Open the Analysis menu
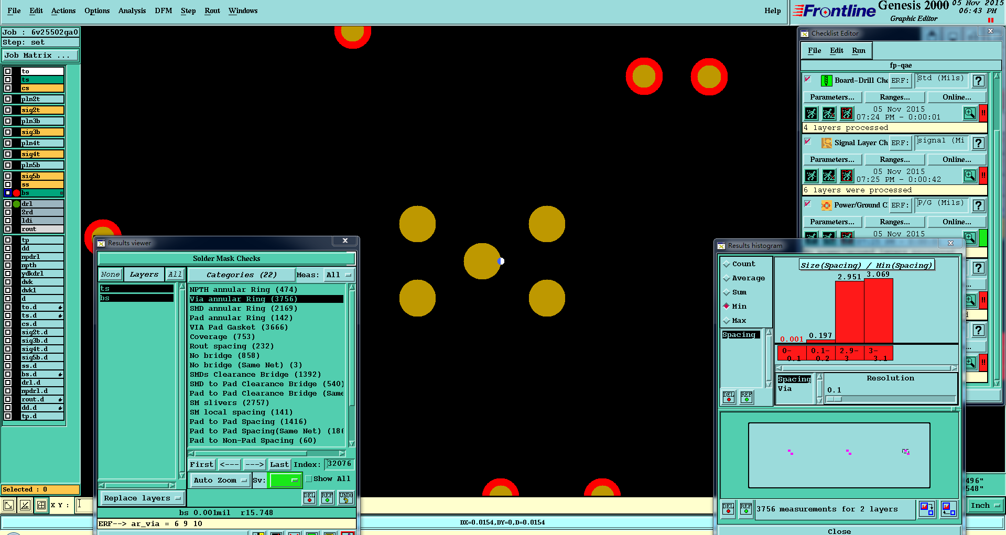 (132, 10)
